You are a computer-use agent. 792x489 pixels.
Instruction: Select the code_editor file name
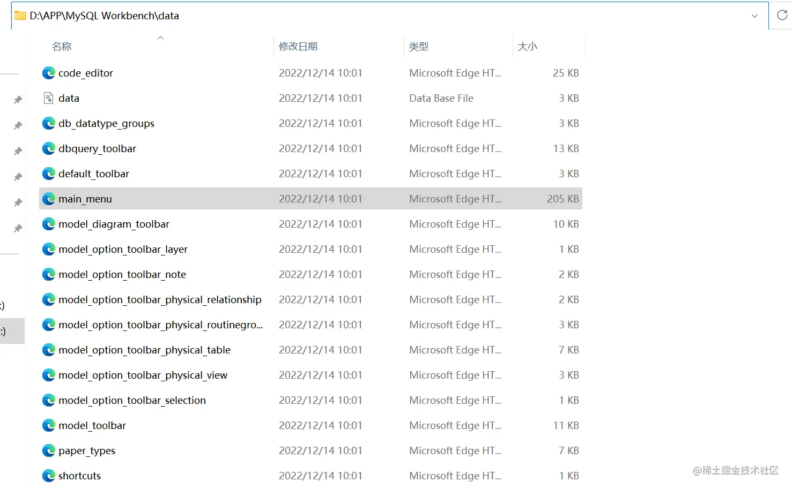coord(86,73)
